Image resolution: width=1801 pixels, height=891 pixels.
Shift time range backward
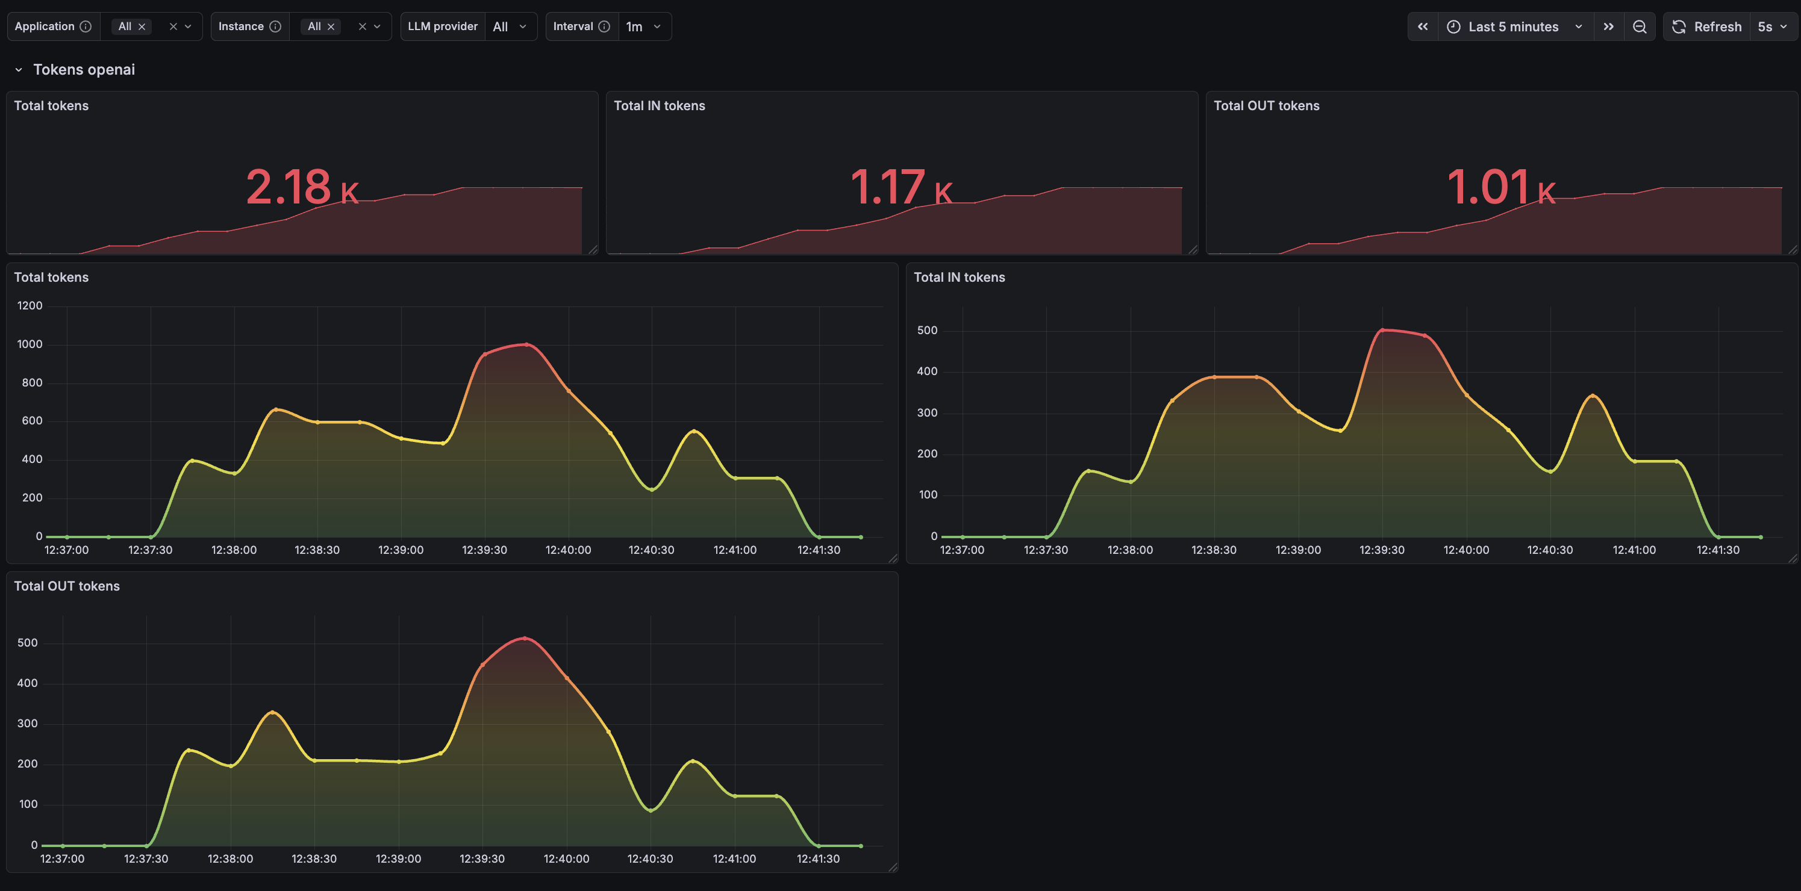click(1422, 26)
